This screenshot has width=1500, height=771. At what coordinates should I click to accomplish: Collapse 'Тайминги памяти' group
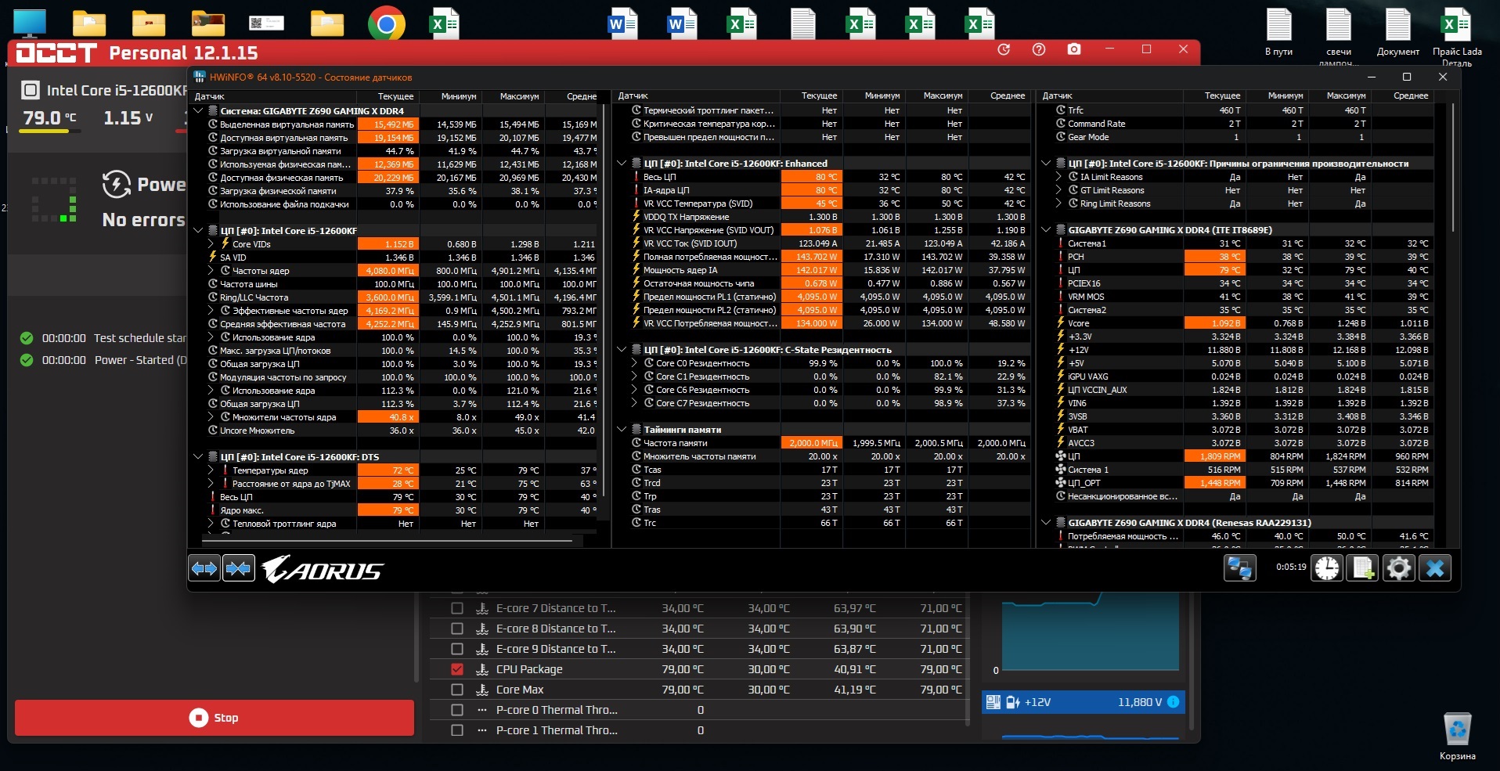point(622,430)
